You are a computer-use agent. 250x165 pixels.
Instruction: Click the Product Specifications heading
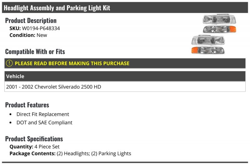tap(34, 139)
